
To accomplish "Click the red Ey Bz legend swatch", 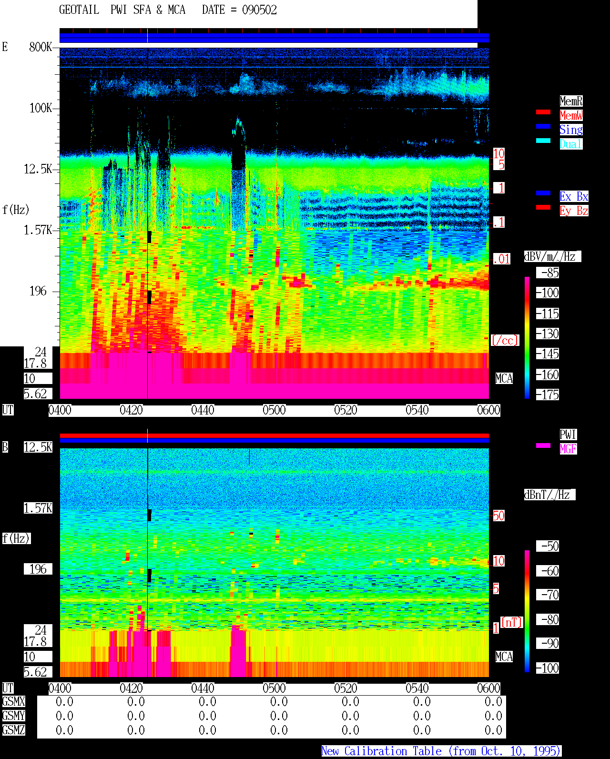I will click(x=543, y=207).
